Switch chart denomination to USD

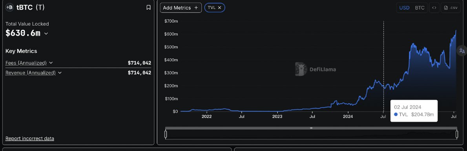[404, 8]
